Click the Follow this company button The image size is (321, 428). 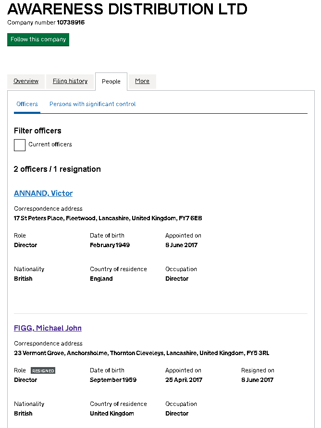tap(38, 39)
